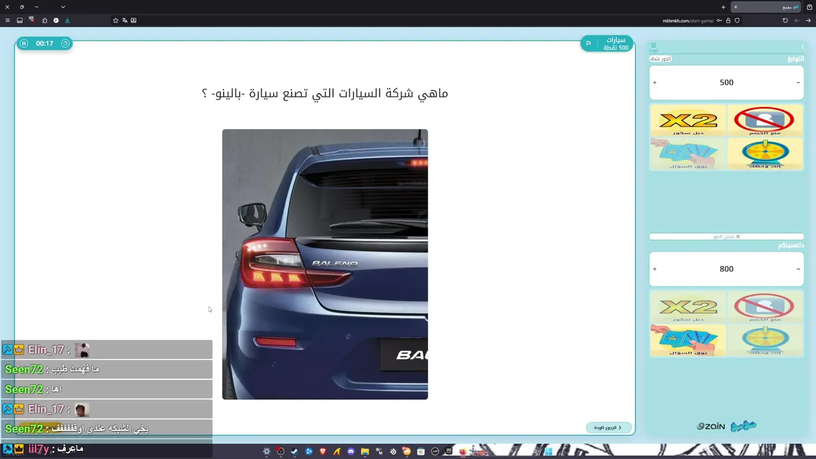Open the browser hamburger menu
The height and width of the screenshot is (459, 816).
(8, 20)
